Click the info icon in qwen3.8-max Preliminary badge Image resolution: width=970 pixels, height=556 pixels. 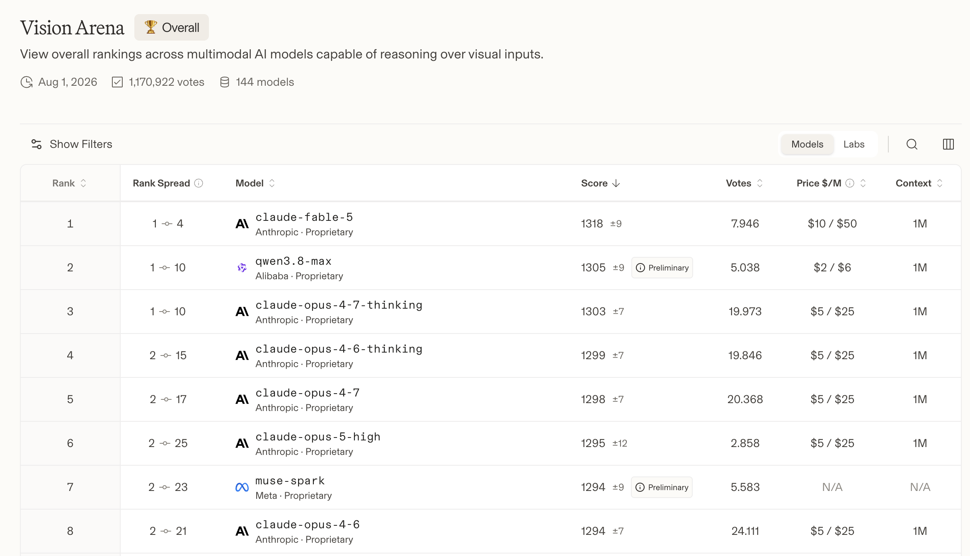point(640,268)
